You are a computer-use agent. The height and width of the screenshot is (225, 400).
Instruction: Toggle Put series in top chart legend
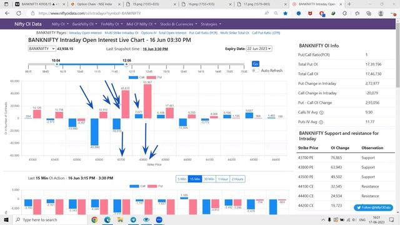click(x=154, y=77)
